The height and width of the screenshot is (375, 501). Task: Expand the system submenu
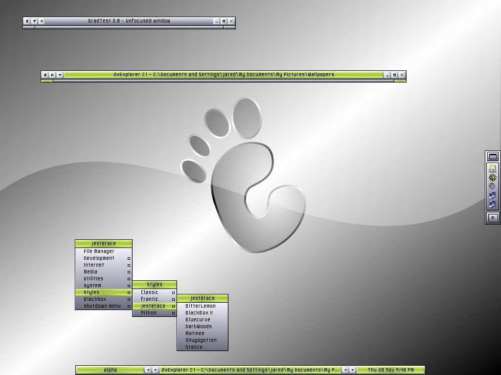coord(104,286)
